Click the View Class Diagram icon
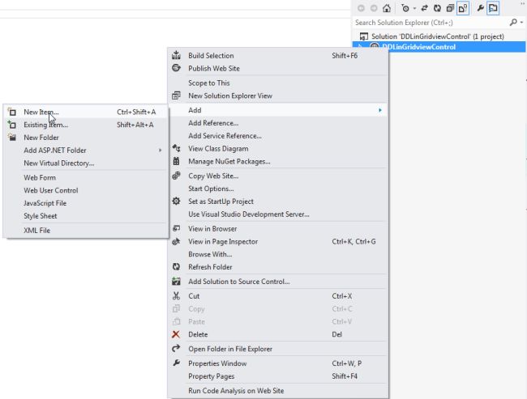The image size is (527, 399). (176, 148)
